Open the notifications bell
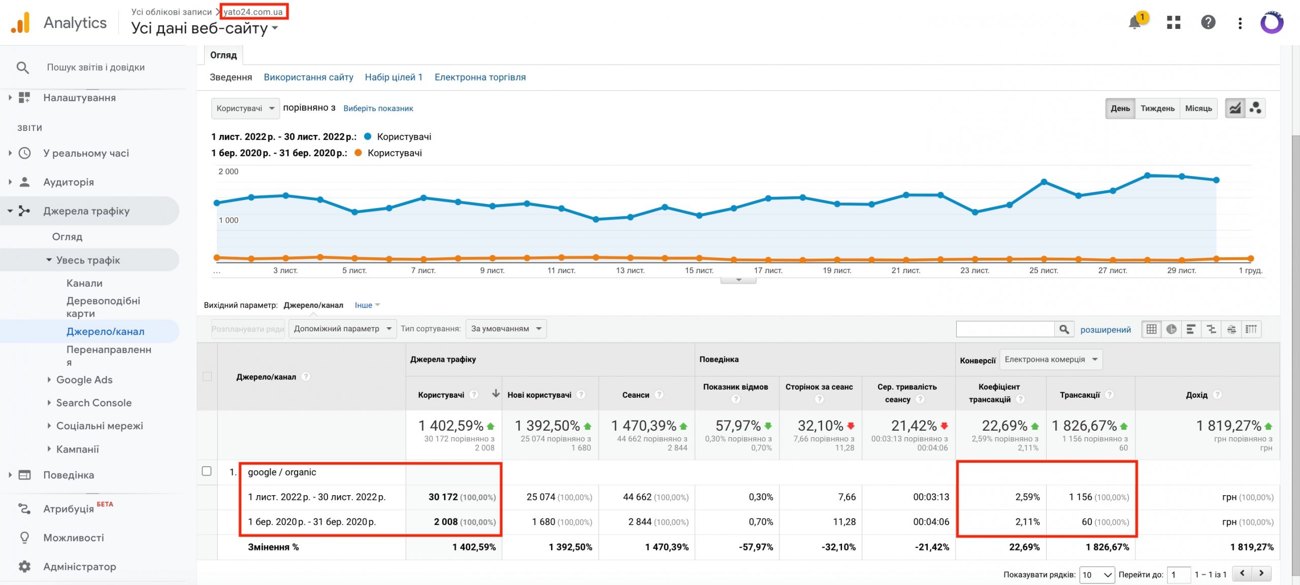The width and height of the screenshot is (1300, 585). (x=1134, y=22)
